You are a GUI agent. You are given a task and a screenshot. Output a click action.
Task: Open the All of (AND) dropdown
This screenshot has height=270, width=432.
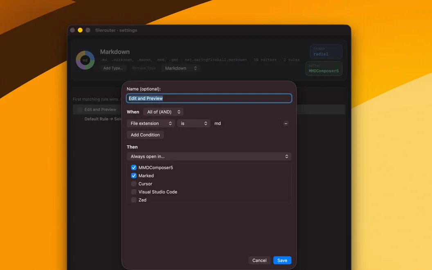(163, 112)
